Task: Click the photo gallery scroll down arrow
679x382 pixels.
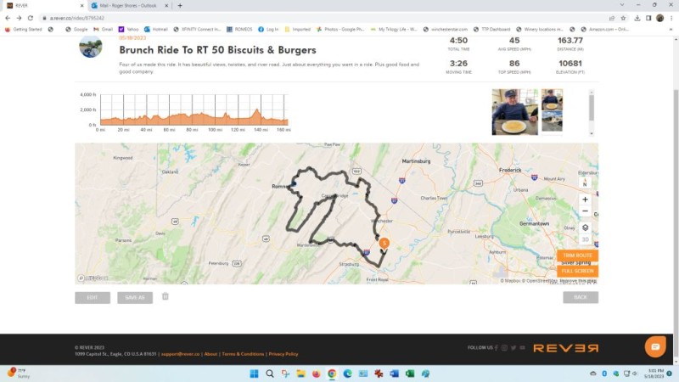Action: 591,134
